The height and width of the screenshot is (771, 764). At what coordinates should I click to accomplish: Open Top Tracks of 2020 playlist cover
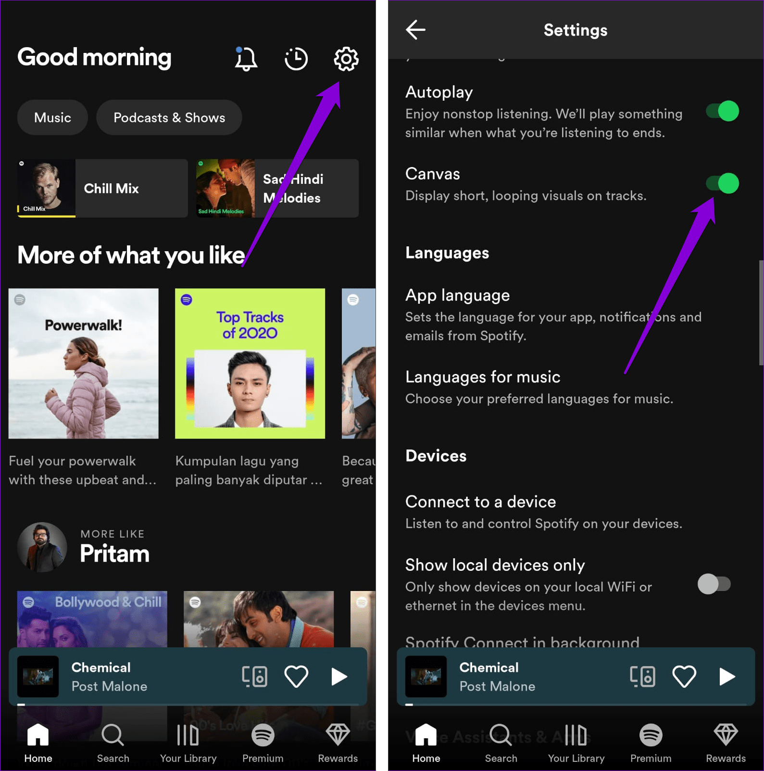coord(250,363)
